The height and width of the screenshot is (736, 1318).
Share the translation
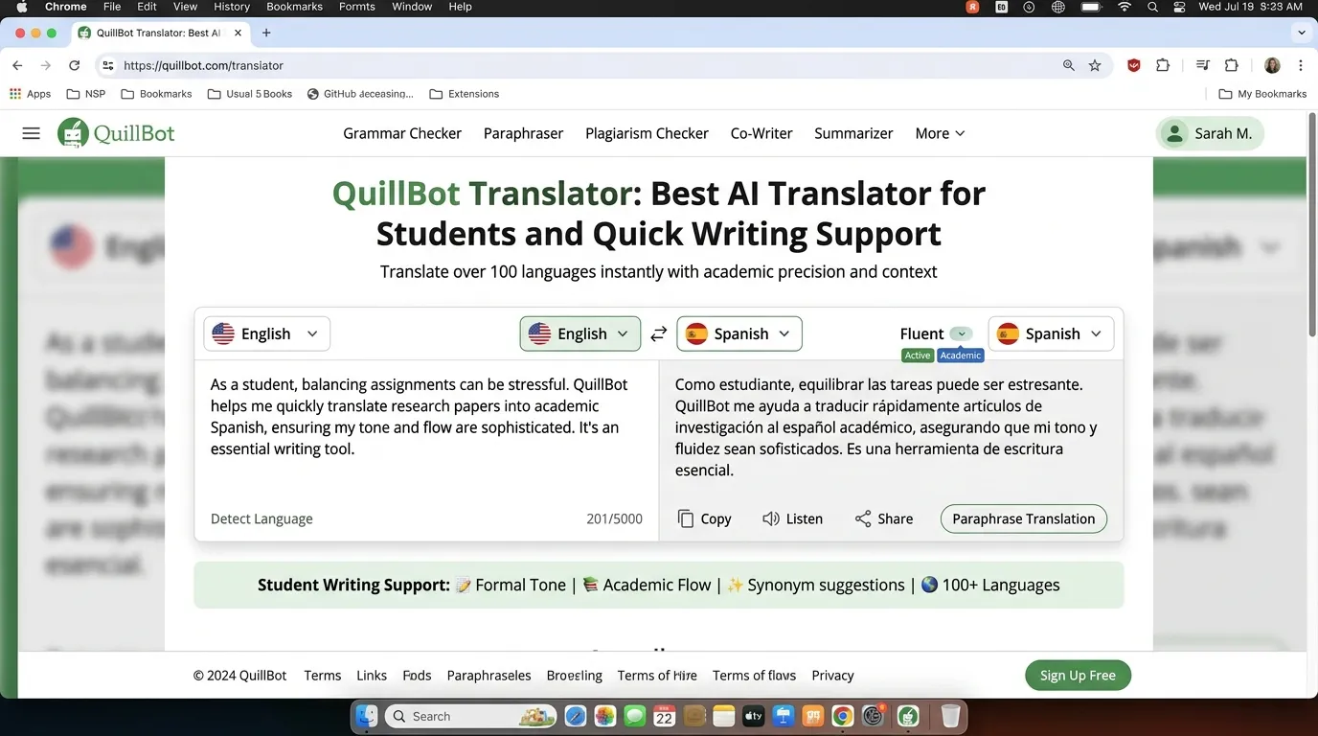point(883,518)
